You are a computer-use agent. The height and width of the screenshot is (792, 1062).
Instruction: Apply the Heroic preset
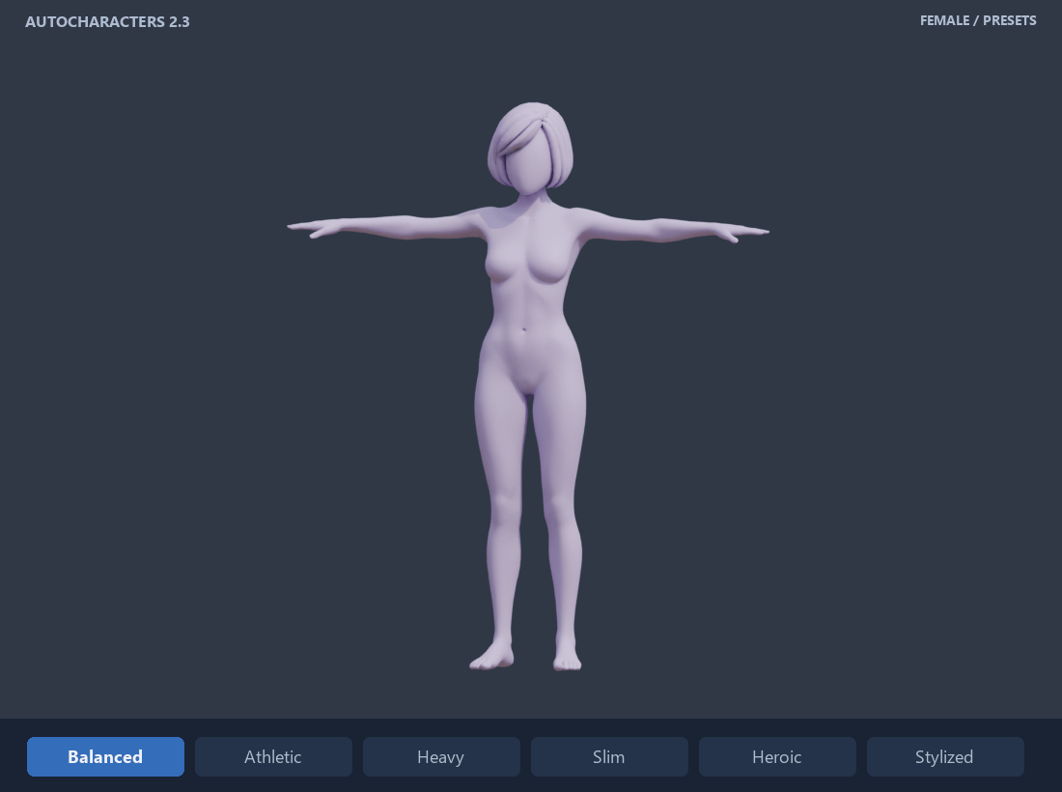coord(777,757)
